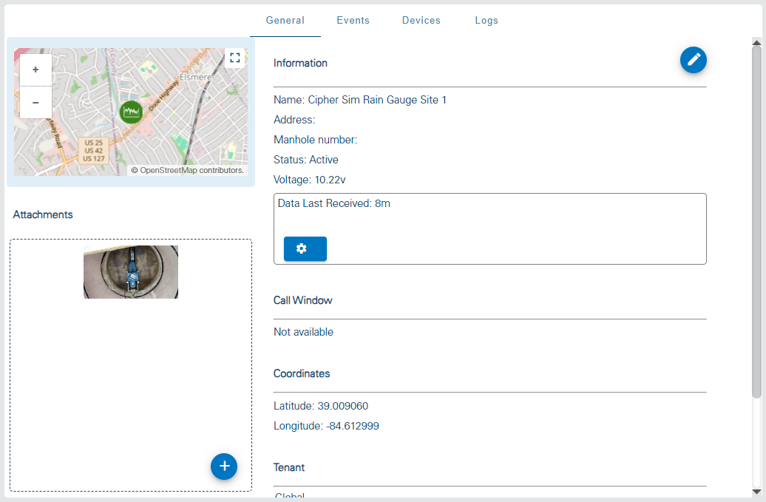
Task: Click the scrollbar up arrow
Action: pos(756,42)
